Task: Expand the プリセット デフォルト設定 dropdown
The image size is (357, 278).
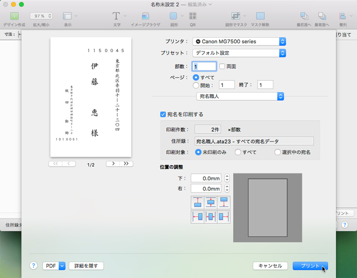Action: pyautogui.click(x=239, y=53)
